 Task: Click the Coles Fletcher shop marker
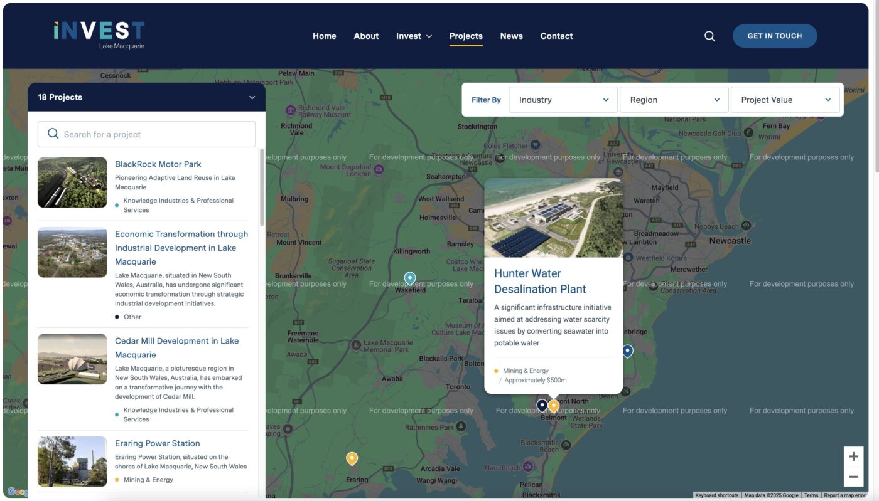pos(536,145)
